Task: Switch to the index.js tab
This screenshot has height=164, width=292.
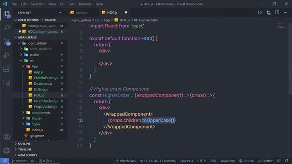Action: pyautogui.click(x=81, y=12)
